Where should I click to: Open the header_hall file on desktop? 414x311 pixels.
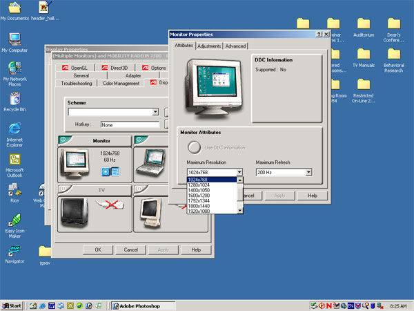(45, 10)
